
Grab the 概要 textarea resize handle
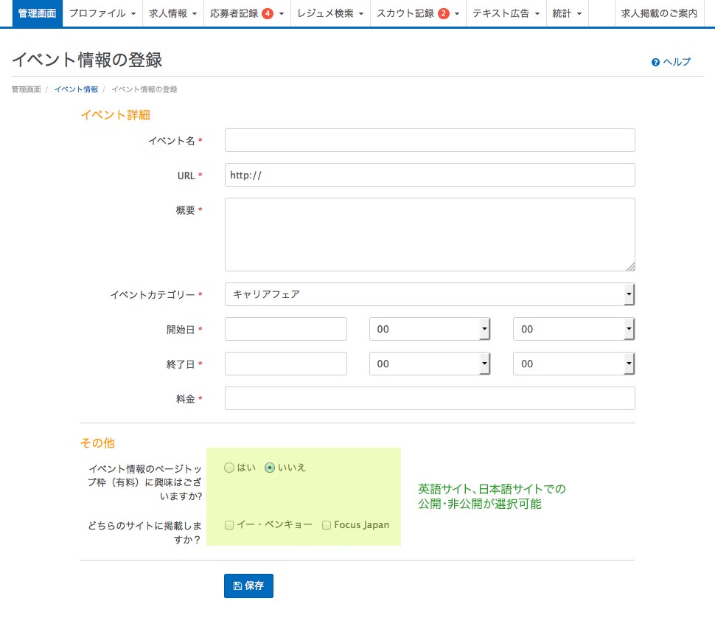pos(631,267)
